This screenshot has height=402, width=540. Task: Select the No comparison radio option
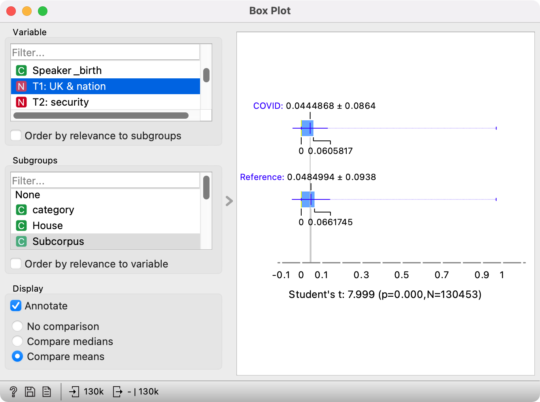17,326
